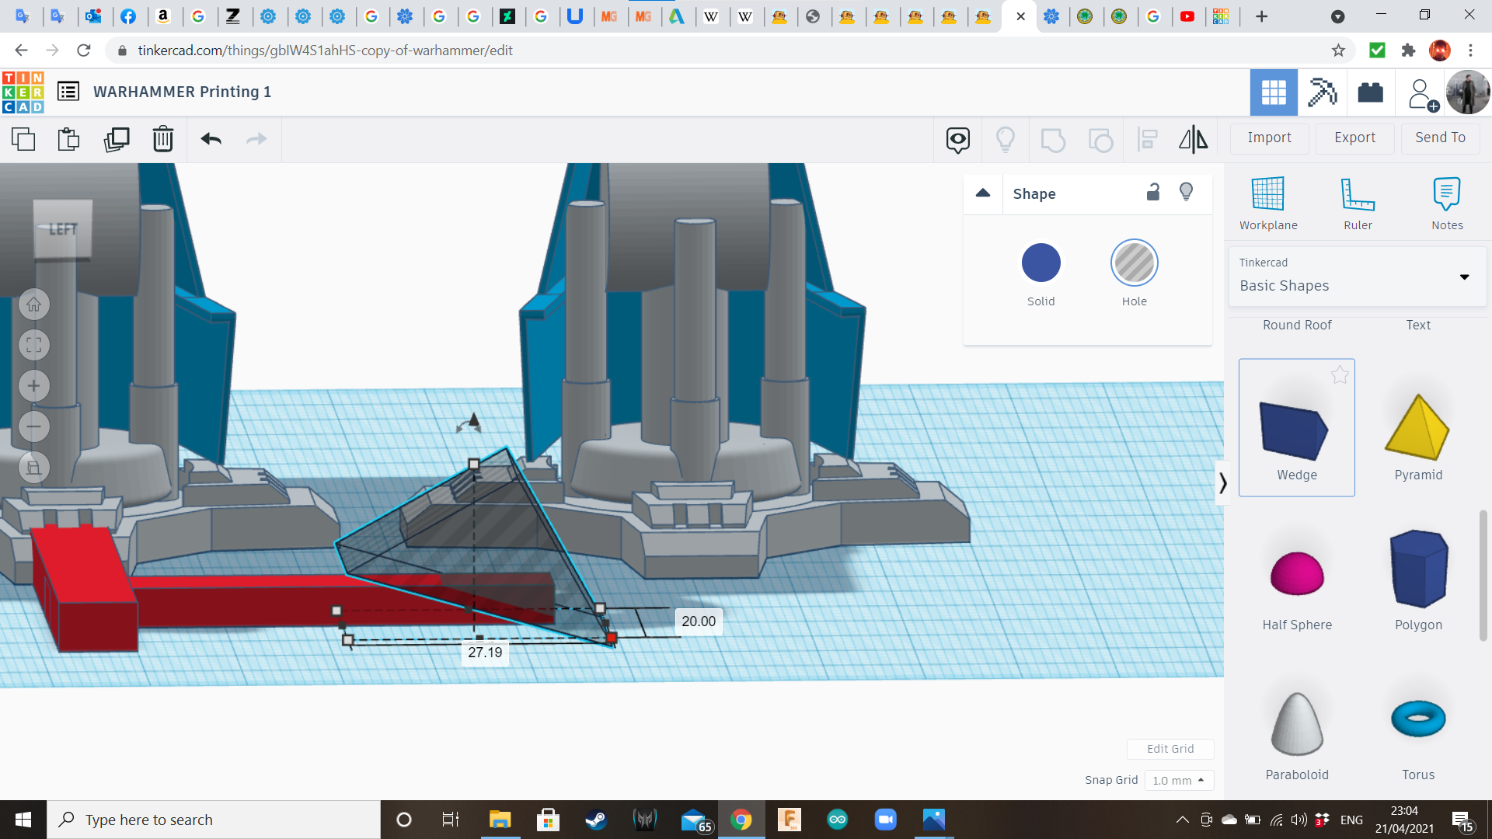Toggle the shape lock icon
Screen dimensions: 1492x839
point(1153,192)
